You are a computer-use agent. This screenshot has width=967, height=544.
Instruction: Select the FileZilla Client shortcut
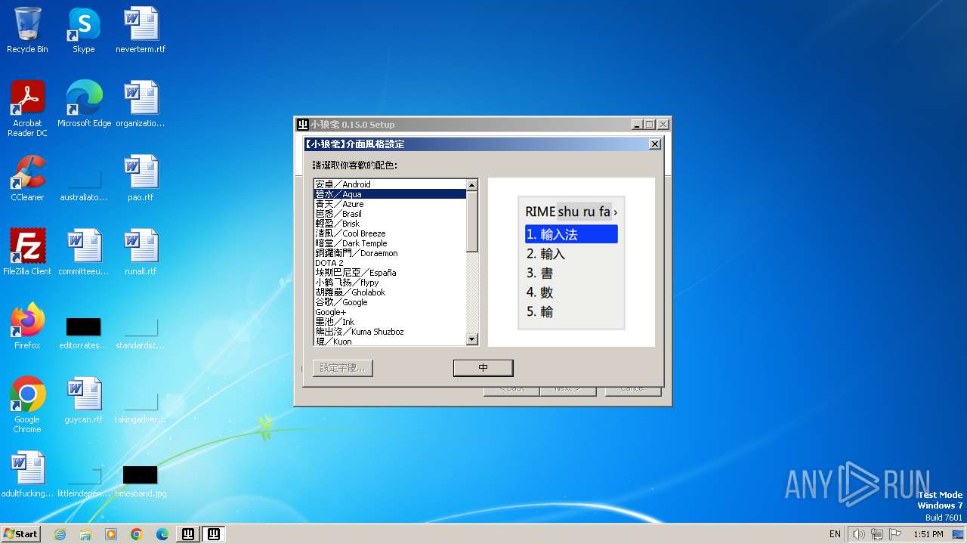click(27, 252)
